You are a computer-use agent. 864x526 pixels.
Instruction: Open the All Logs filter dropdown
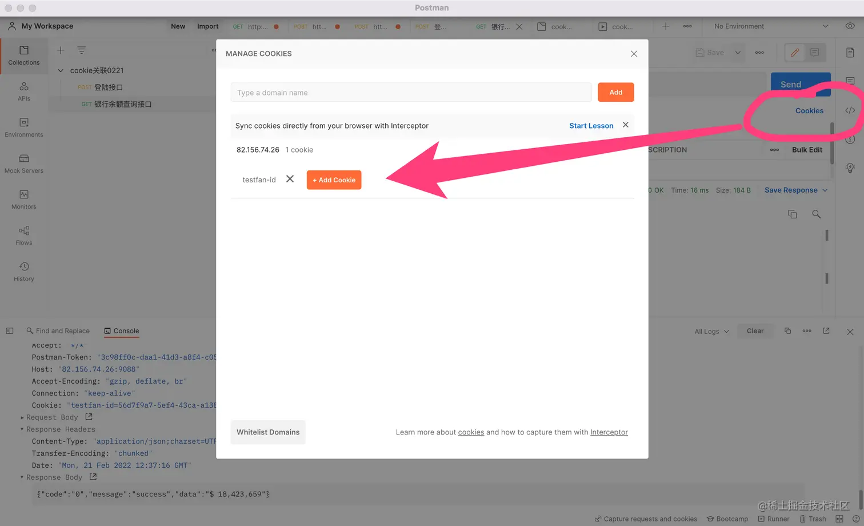point(711,331)
